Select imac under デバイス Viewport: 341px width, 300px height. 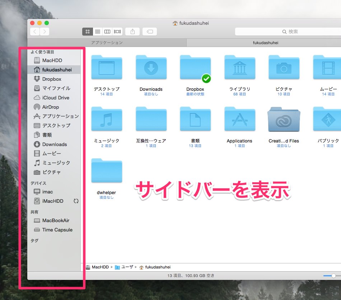click(54, 192)
